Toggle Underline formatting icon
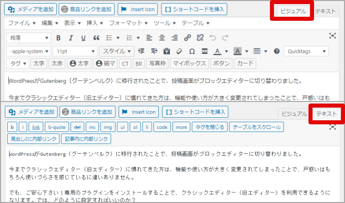The image size is (345, 203). pos(83,38)
